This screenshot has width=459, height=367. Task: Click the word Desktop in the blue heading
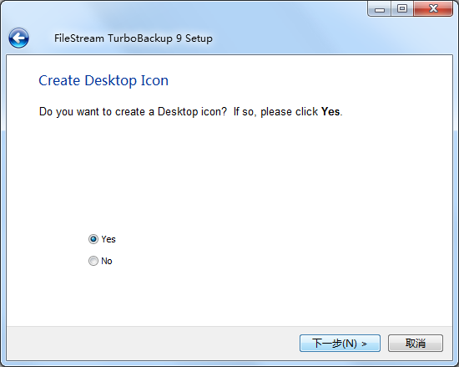(x=110, y=80)
